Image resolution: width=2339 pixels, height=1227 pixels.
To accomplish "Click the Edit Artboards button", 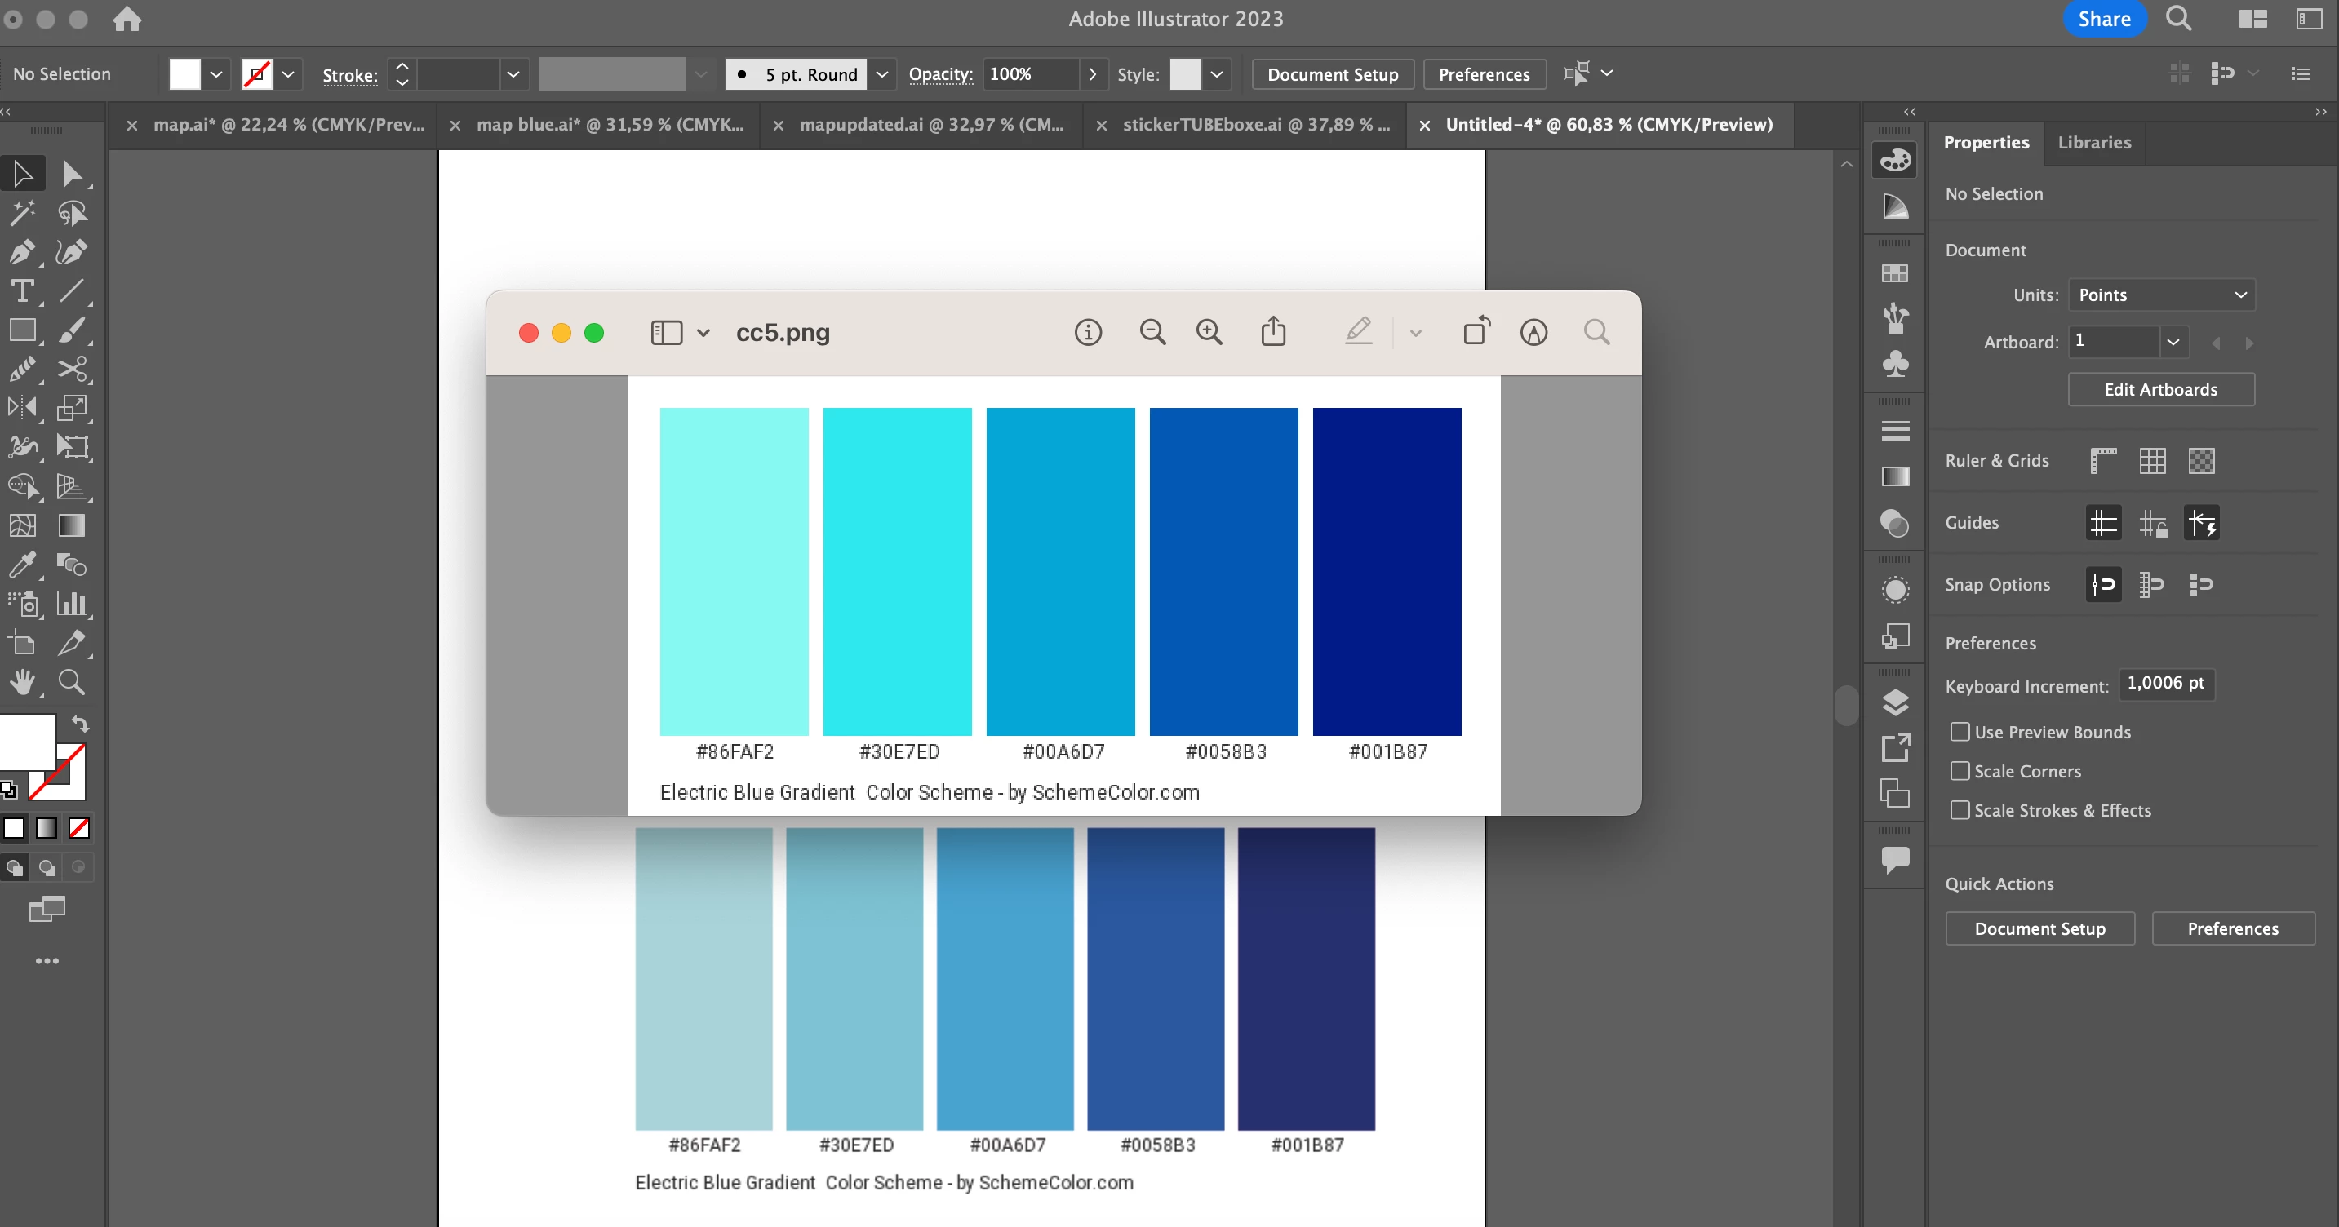I will click(2160, 389).
